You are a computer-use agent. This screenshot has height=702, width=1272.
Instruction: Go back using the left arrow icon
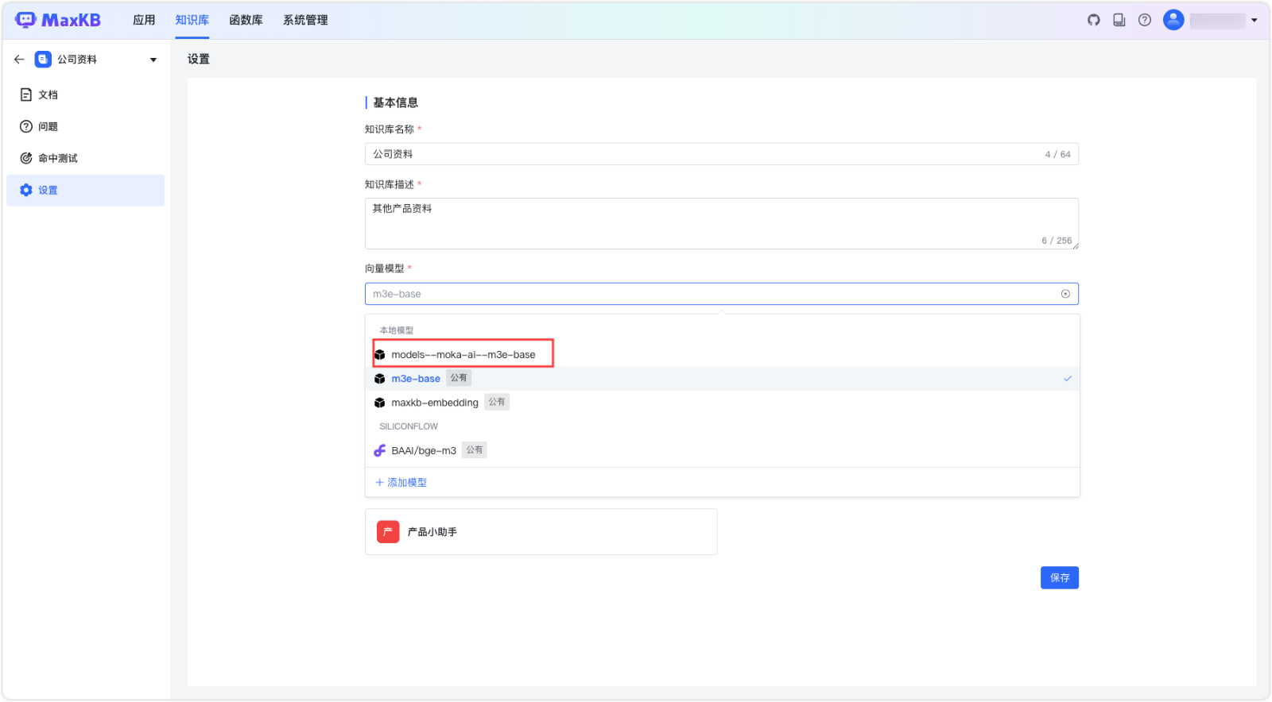(19, 60)
